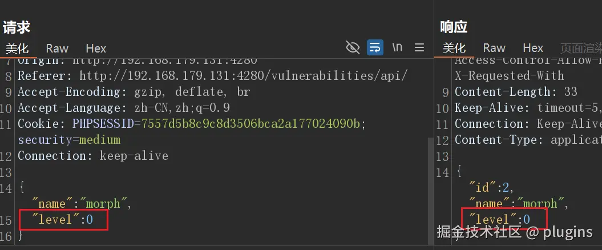Click the PHPSESSID cookie value
This screenshot has height=250, width=602.
click(x=251, y=124)
